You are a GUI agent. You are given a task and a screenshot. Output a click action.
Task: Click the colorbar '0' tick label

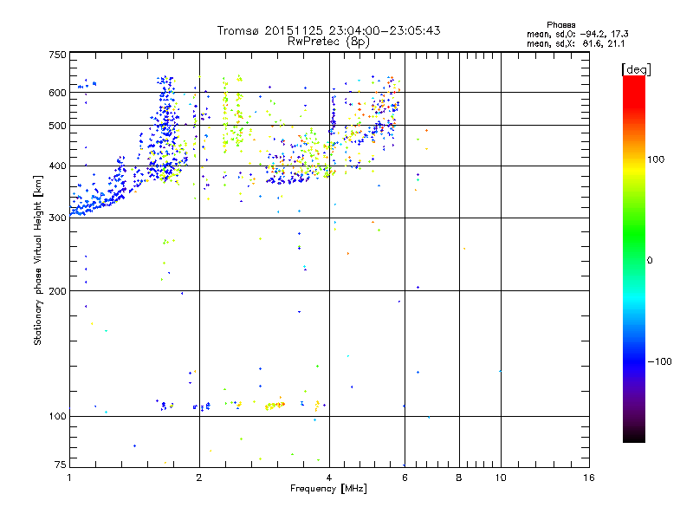(x=650, y=261)
